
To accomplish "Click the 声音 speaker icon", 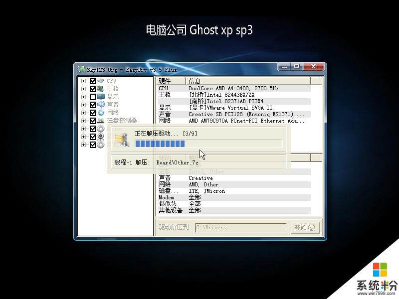I will coord(101,105).
